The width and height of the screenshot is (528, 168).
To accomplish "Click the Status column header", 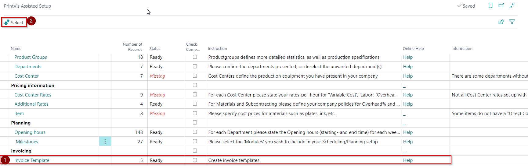I will 155,49.
